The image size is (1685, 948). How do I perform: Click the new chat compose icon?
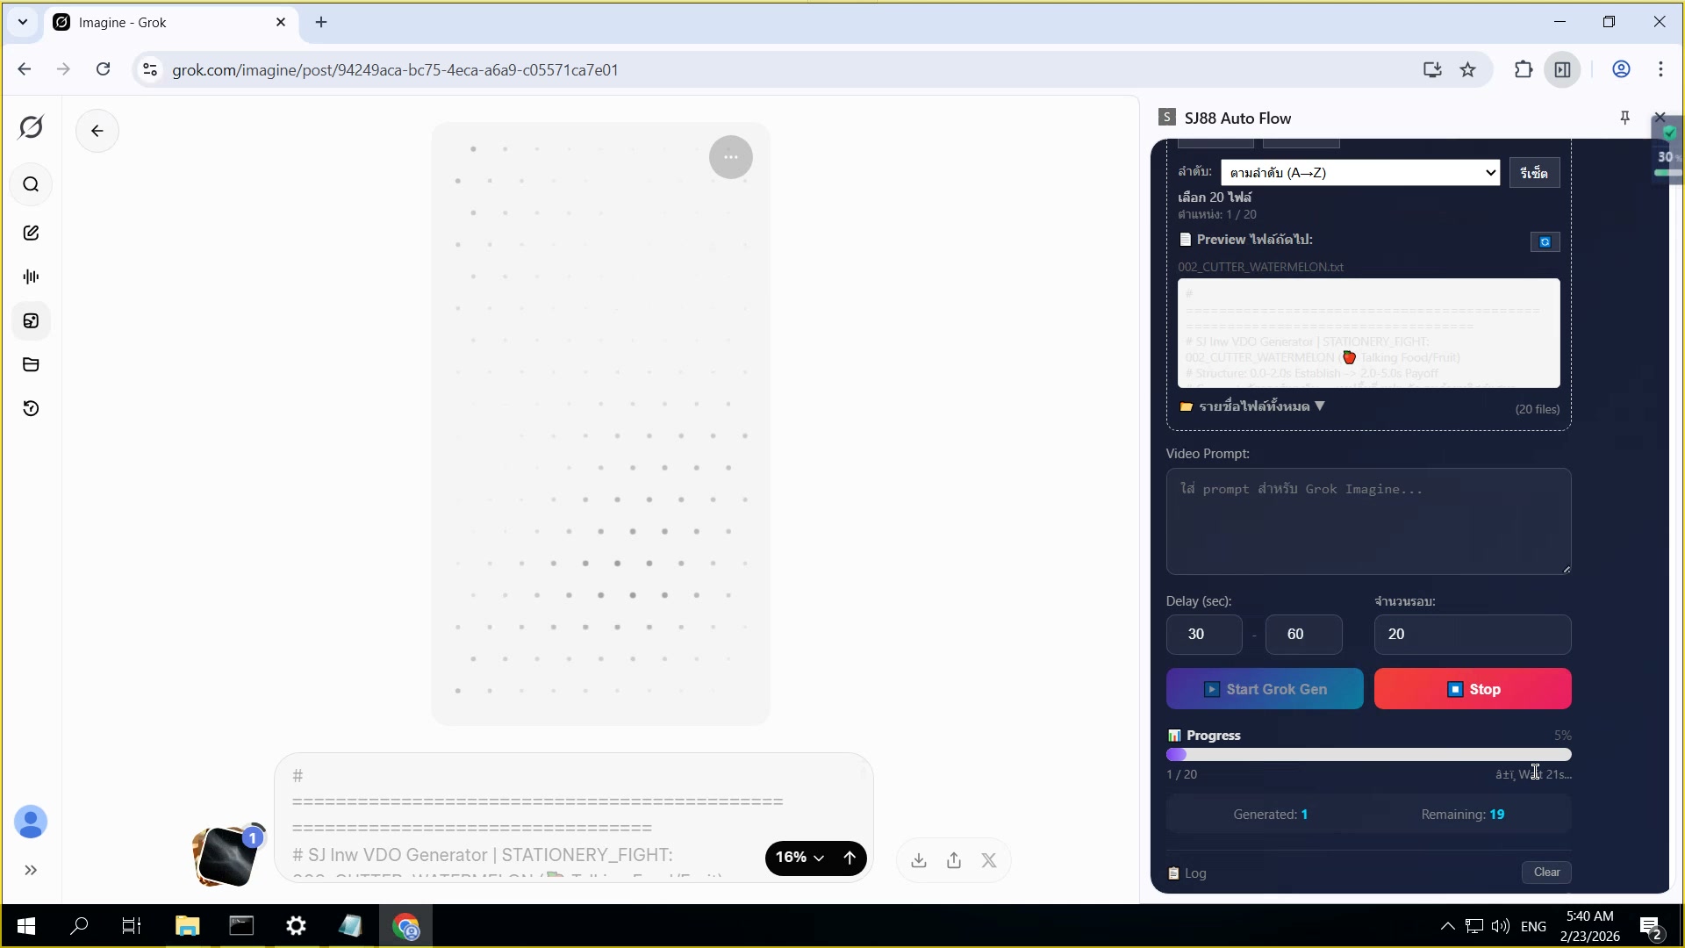coord(31,233)
